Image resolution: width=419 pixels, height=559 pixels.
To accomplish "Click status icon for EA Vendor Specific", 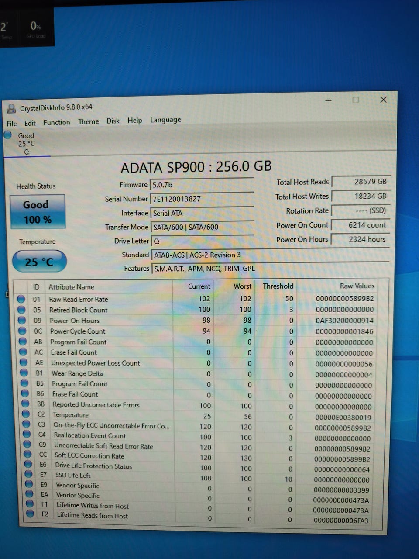I will (x=29, y=494).
